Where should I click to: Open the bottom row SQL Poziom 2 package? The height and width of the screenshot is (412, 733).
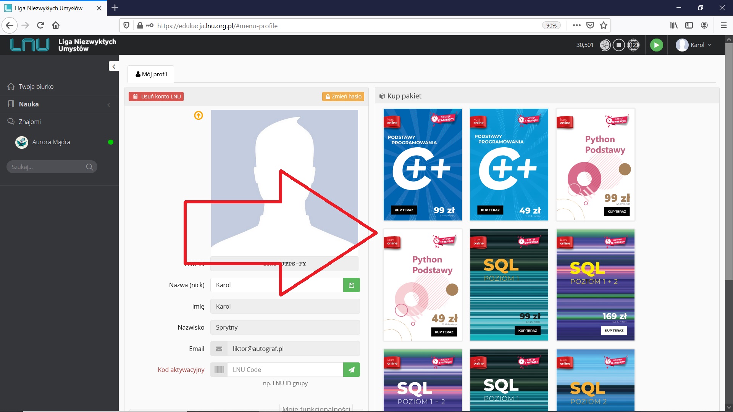tap(595, 380)
